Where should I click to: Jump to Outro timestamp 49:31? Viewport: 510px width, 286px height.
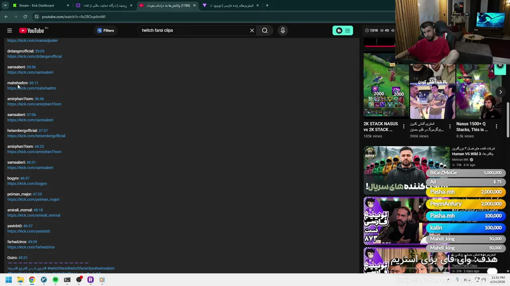click(x=23, y=258)
